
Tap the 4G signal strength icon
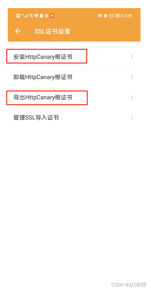pos(25,16)
